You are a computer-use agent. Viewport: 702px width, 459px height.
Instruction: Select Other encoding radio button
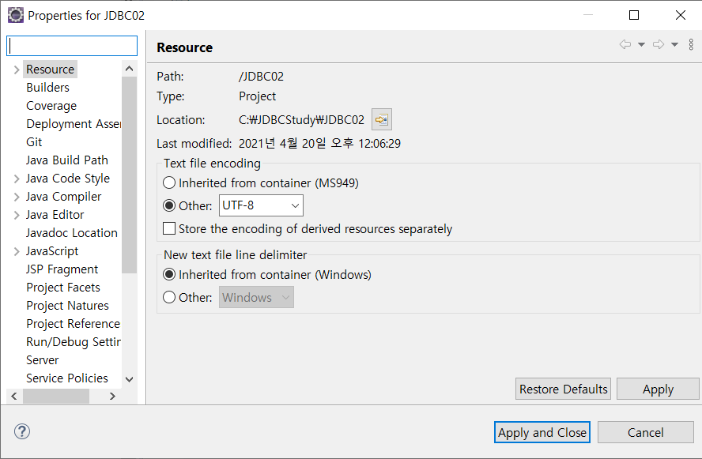point(169,205)
